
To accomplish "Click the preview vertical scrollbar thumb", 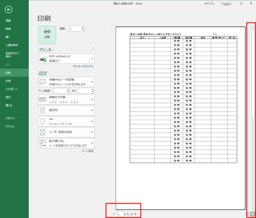I will [253, 74].
